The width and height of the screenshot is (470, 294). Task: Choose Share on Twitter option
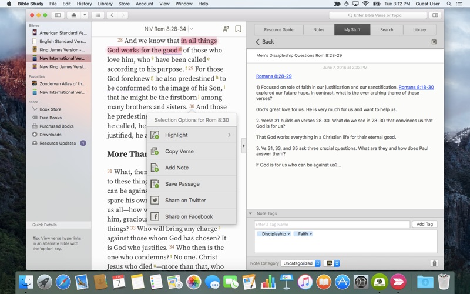[192, 200]
